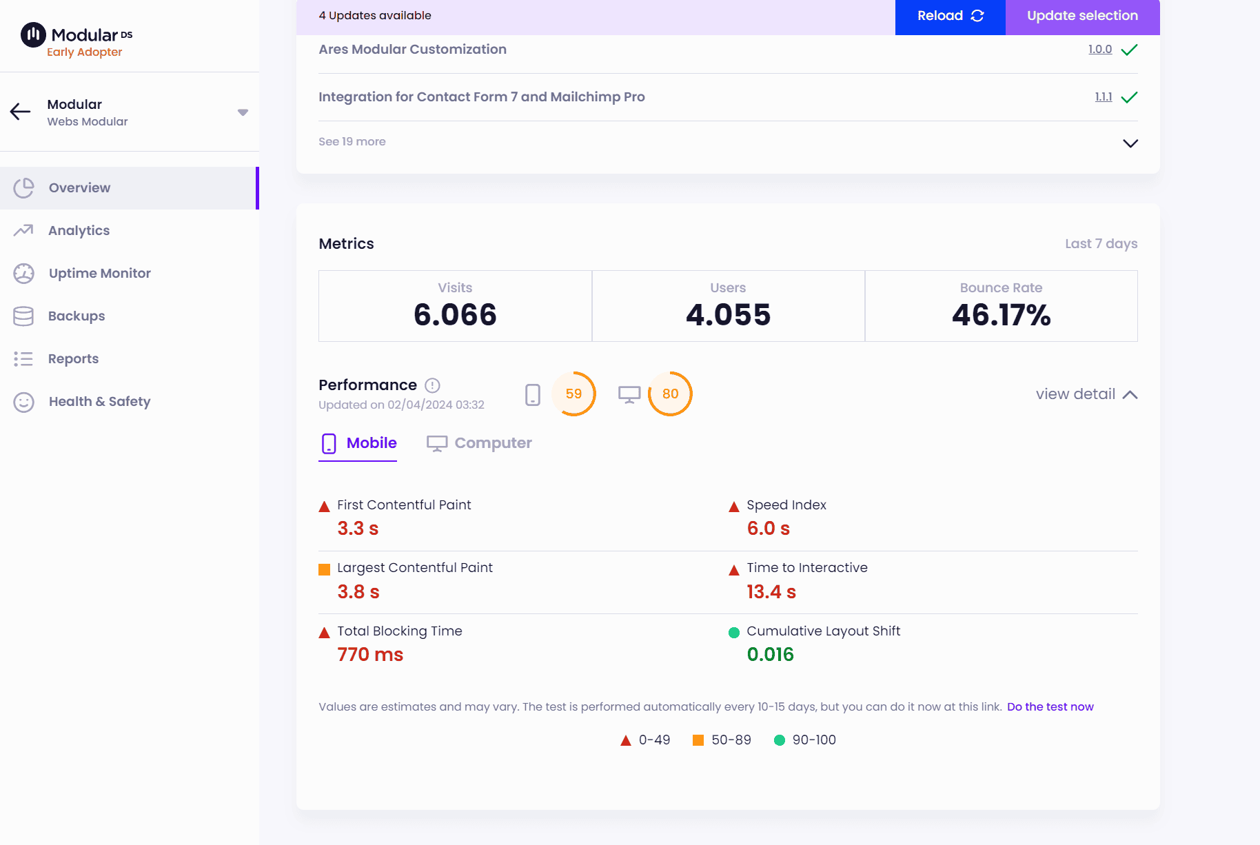
Task: Click the Do the test now link
Action: (x=1050, y=707)
